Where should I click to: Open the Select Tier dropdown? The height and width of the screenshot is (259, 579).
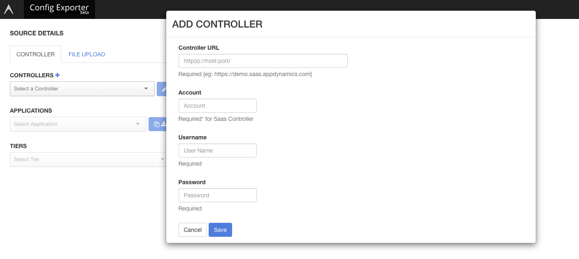pos(88,160)
